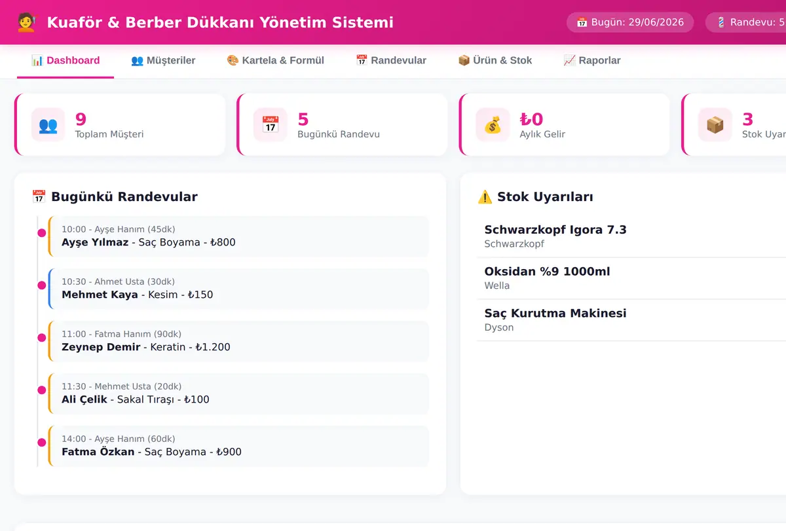Open Zeynep Demir Keratin appointment

tap(238, 341)
